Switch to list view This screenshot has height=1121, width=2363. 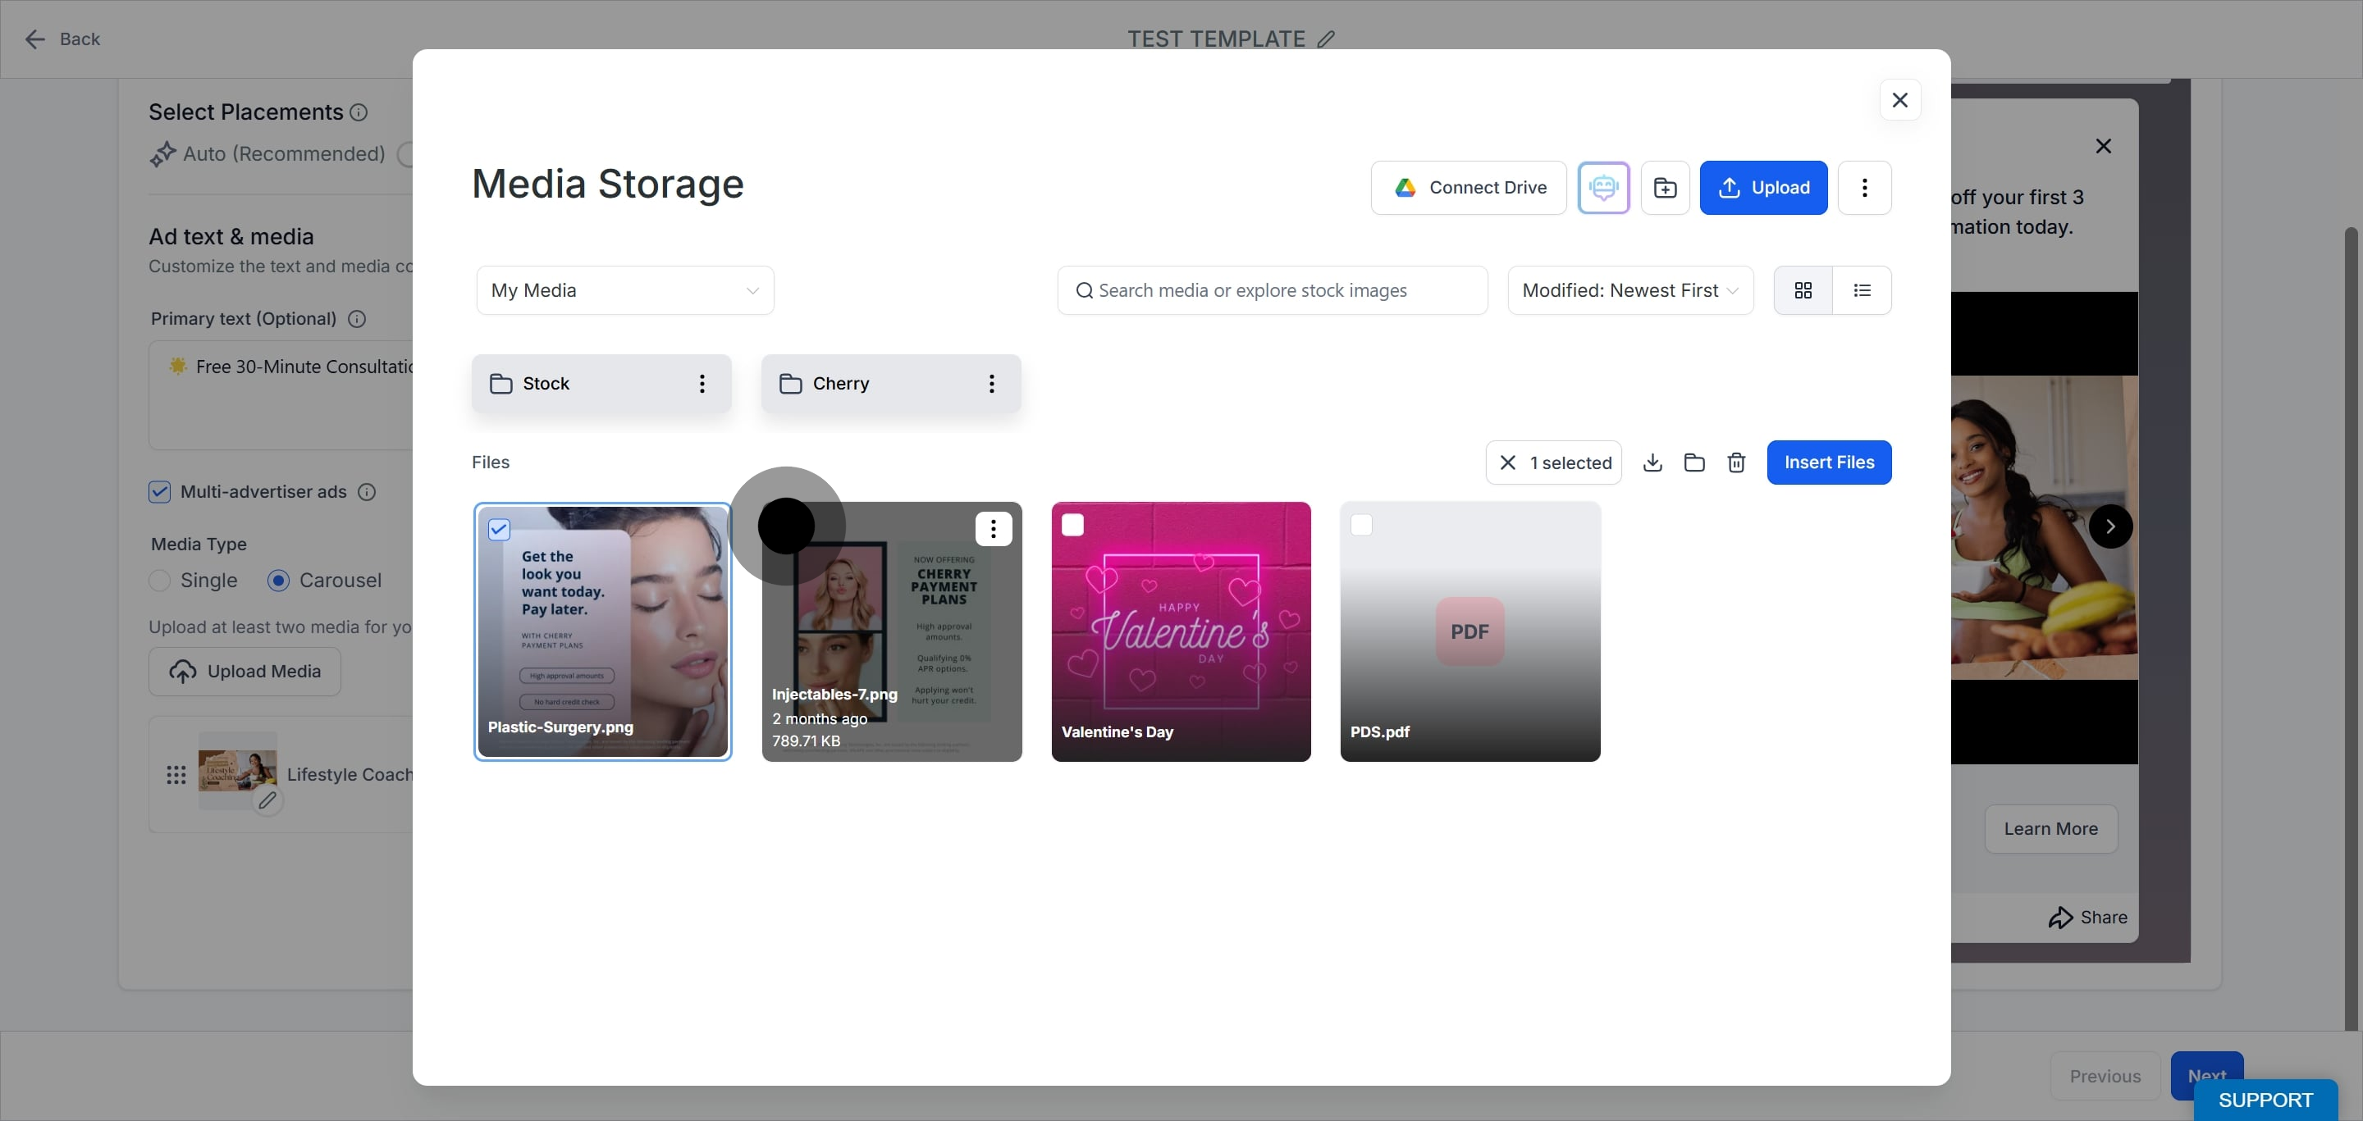tap(1861, 290)
